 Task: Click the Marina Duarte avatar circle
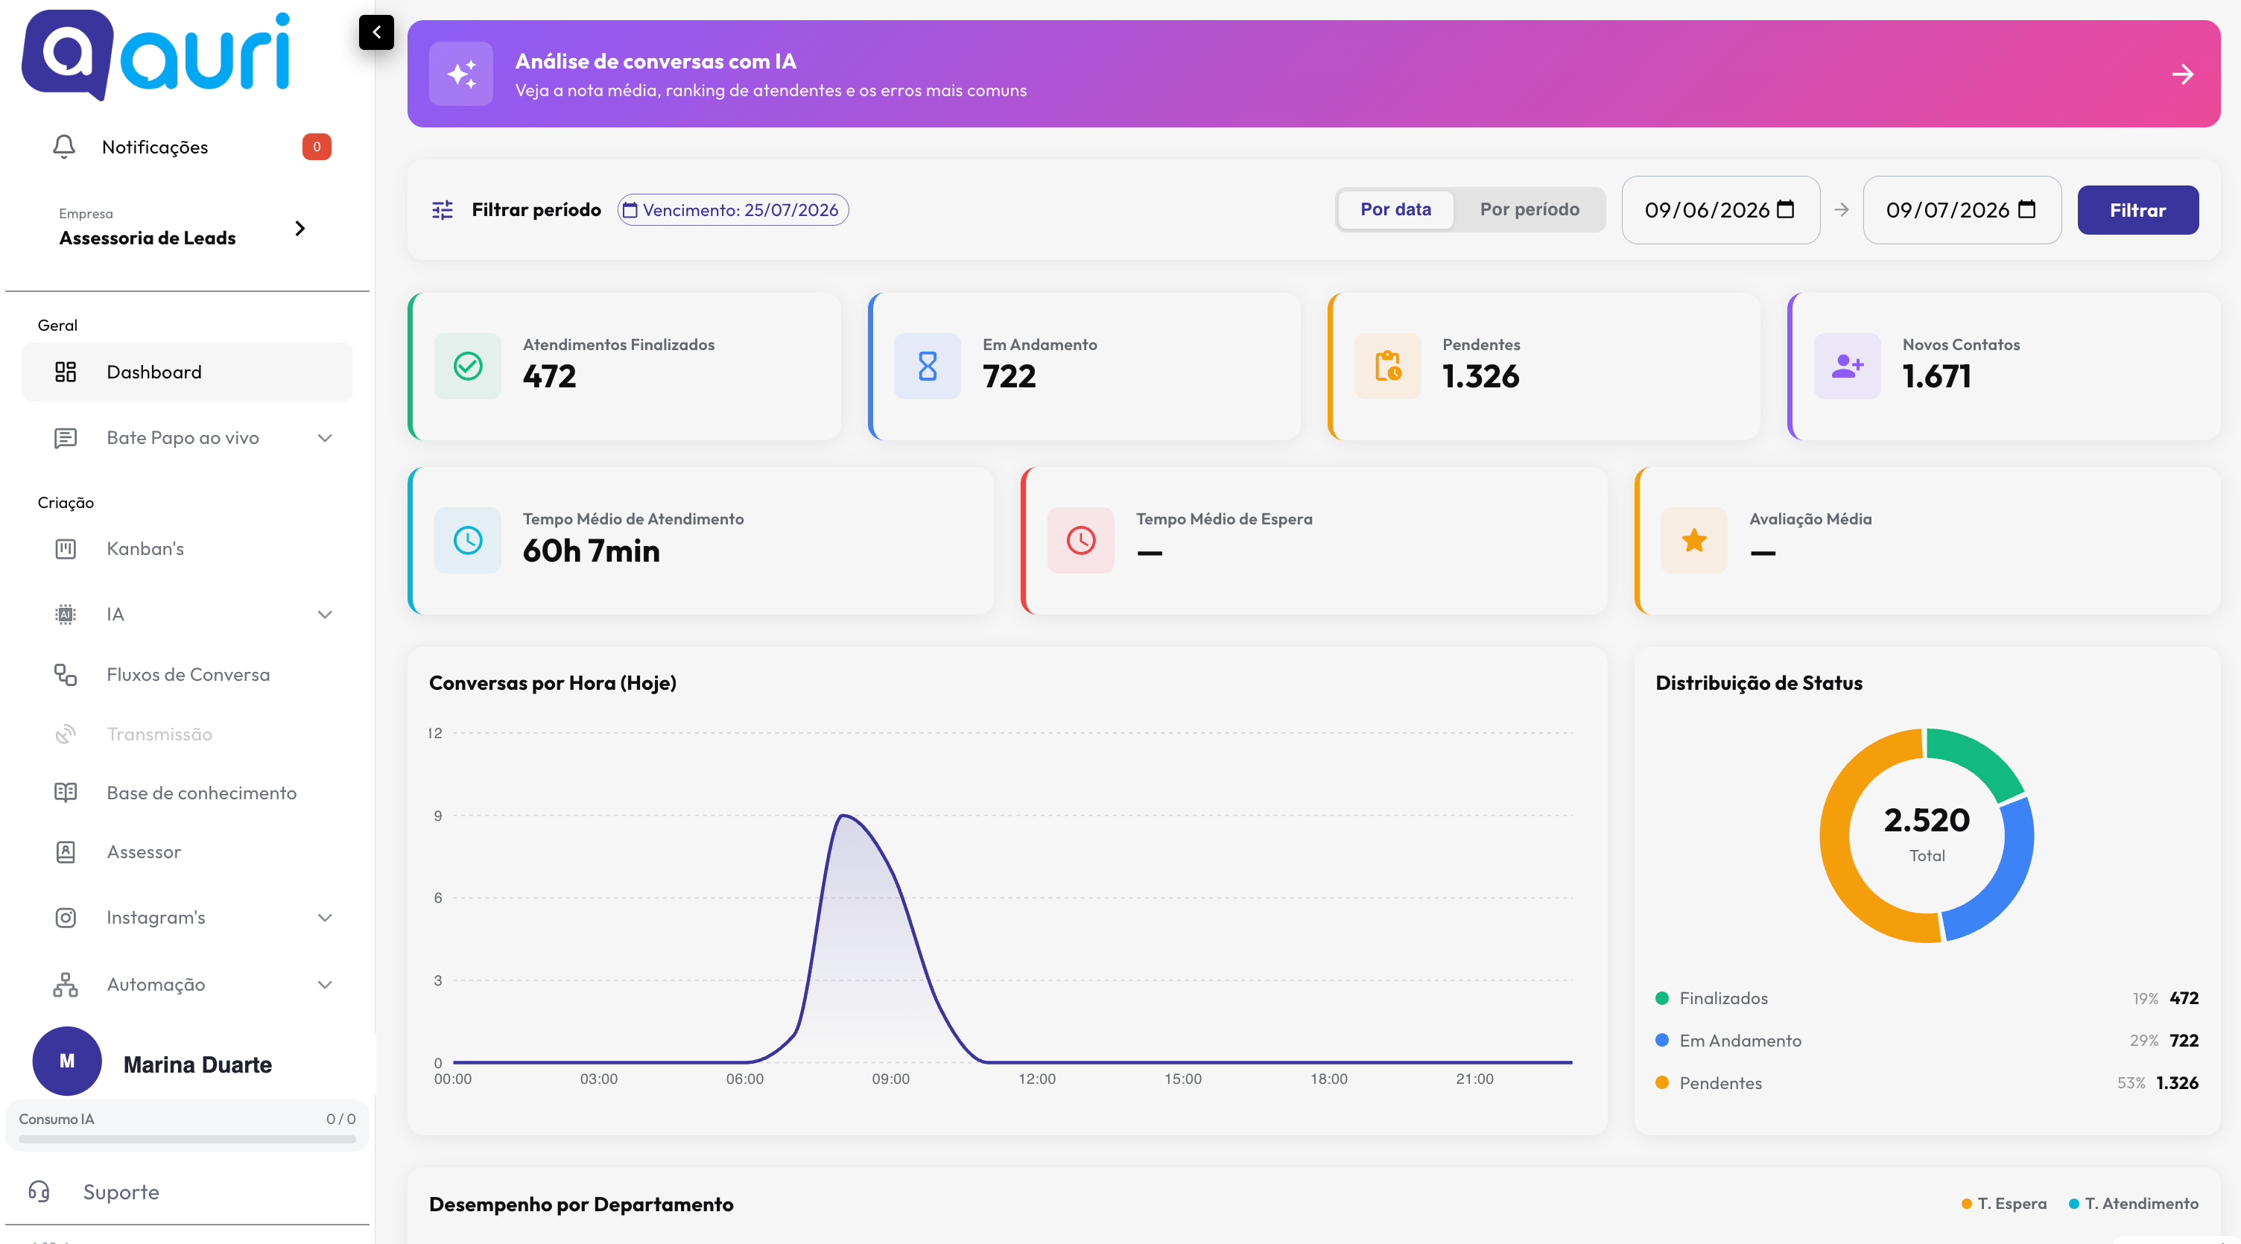coord(67,1061)
